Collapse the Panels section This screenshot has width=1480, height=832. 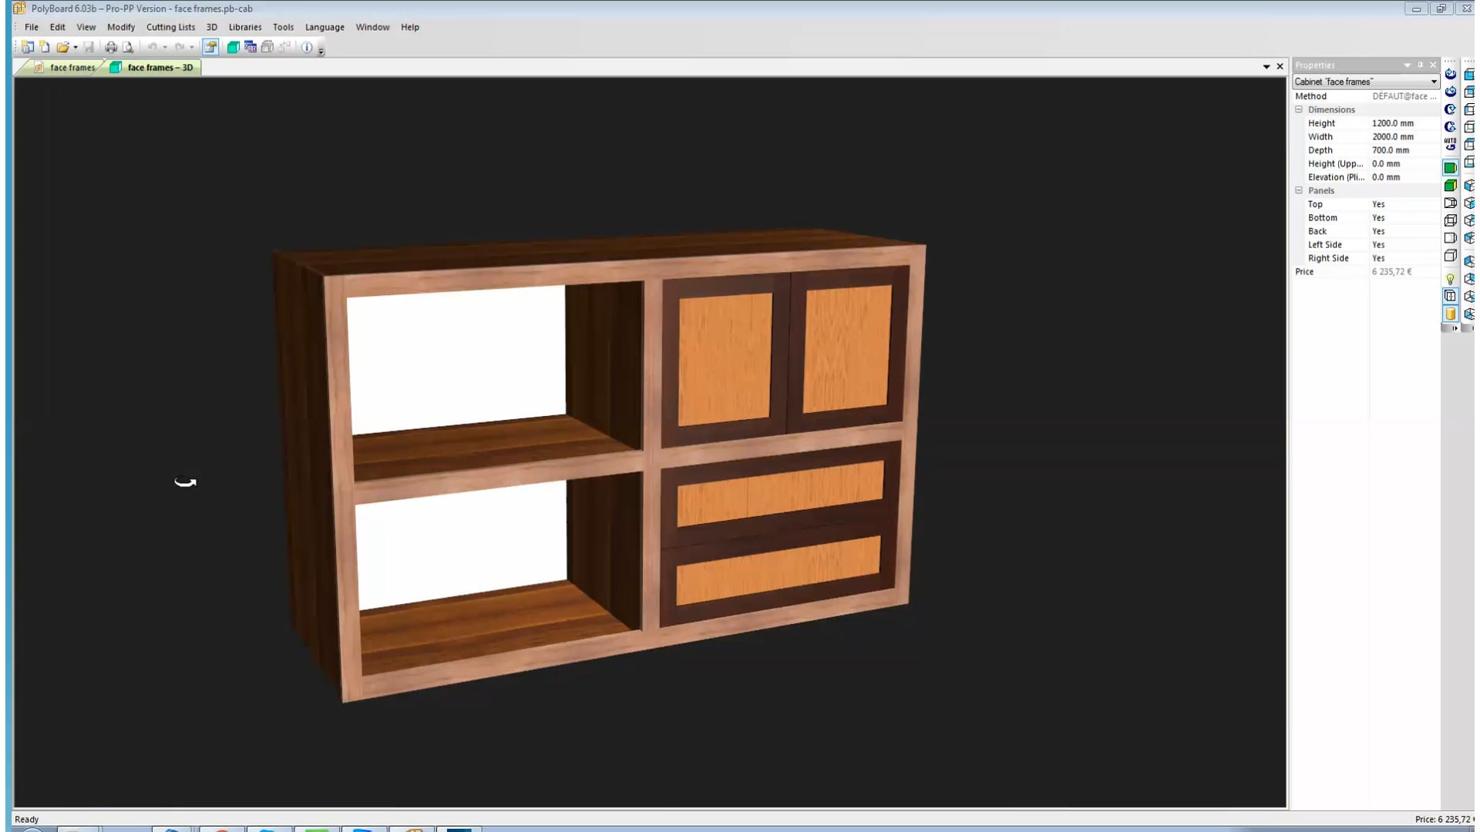[1299, 190]
